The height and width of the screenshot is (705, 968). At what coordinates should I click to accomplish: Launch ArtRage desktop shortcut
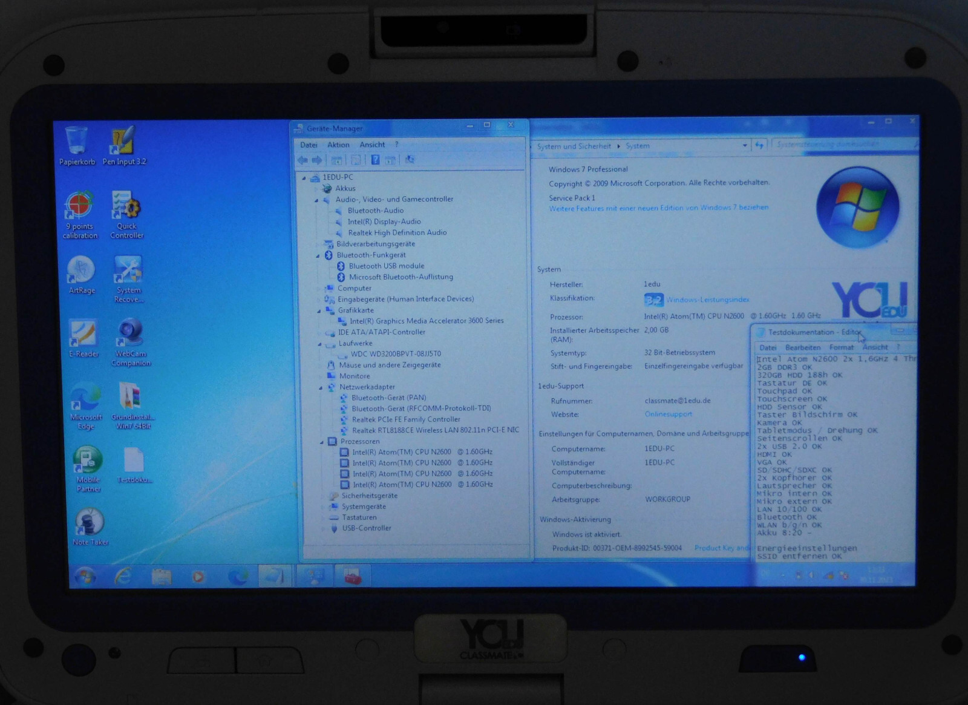pyautogui.click(x=82, y=275)
